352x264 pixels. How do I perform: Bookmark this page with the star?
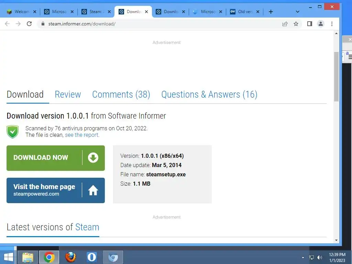point(296,24)
